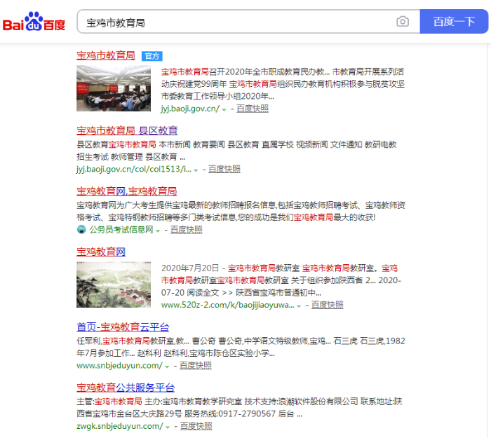The image size is (491, 438).
Task: Expand dropdown arrow after www.snbjeduyun.com/
Action: (x=167, y=367)
